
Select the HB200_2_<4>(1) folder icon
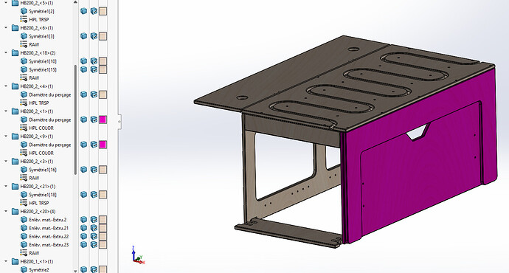pos(15,86)
